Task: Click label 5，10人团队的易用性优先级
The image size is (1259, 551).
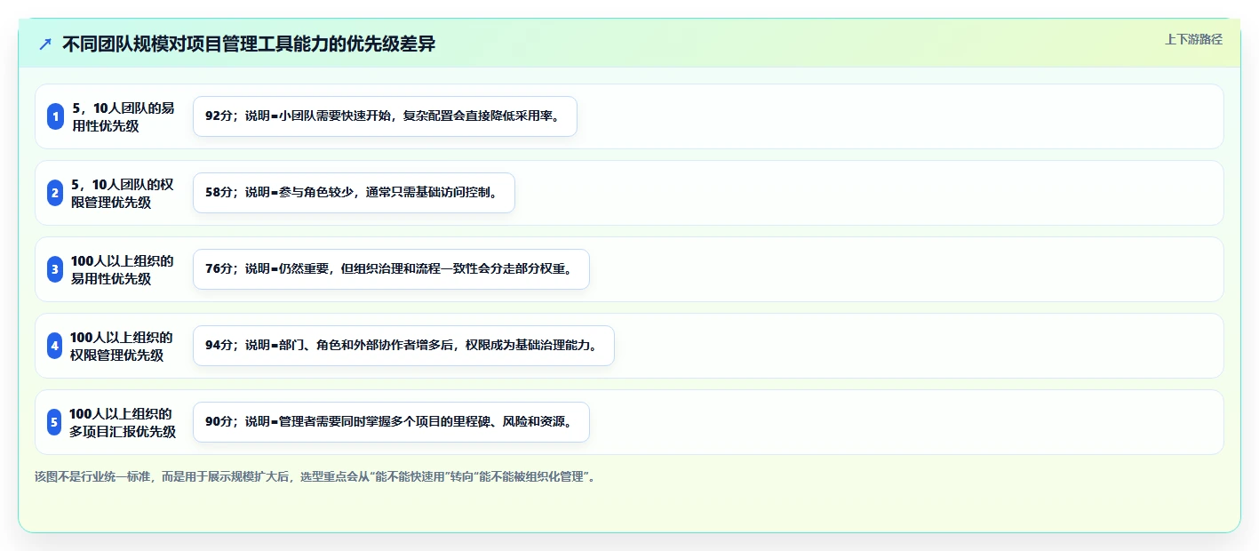Action: point(123,116)
